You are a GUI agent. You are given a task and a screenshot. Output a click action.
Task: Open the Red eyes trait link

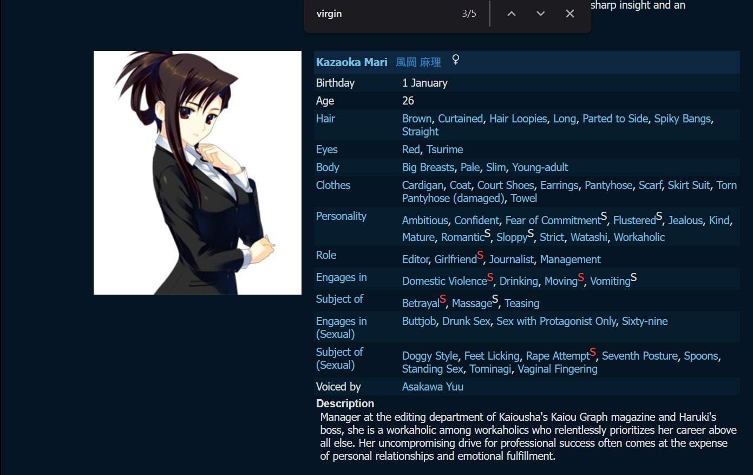(411, 149)
